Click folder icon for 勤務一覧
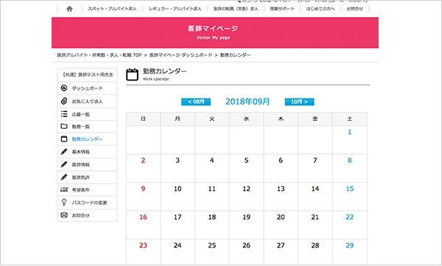 point(64,126)
